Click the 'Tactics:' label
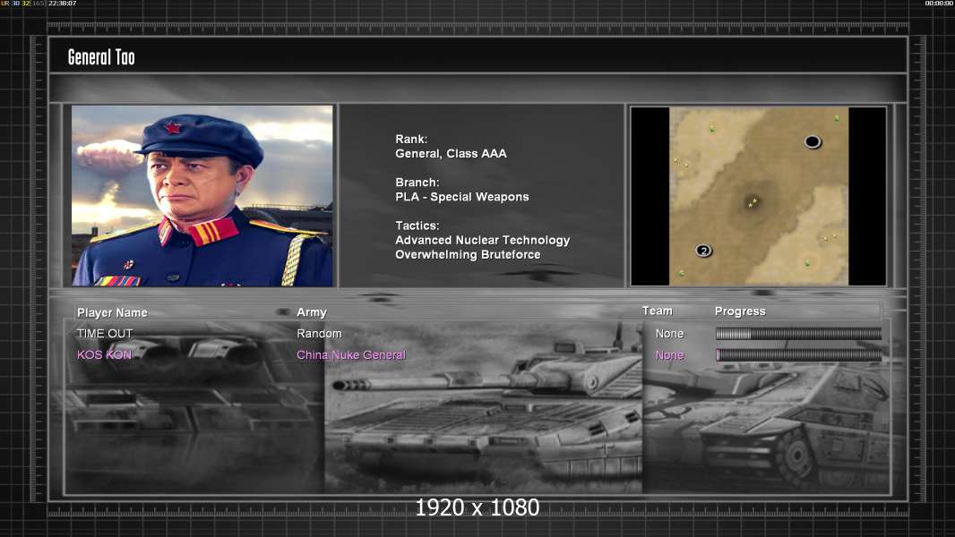 (417, 226)
